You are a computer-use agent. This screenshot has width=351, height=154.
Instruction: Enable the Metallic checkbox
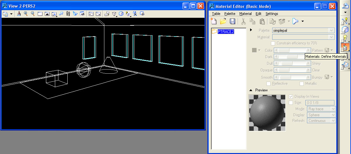pyautogui.click(x=302, y=84)
